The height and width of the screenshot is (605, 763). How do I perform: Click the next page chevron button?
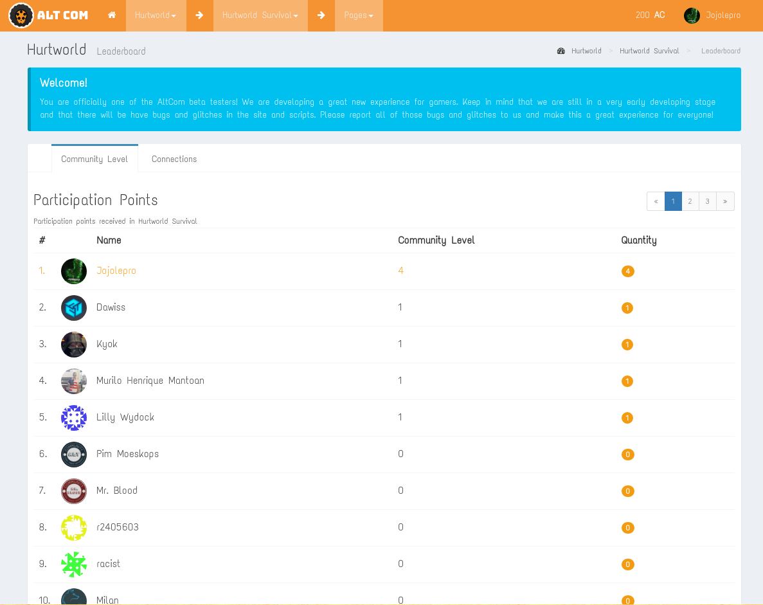point(725,201)
